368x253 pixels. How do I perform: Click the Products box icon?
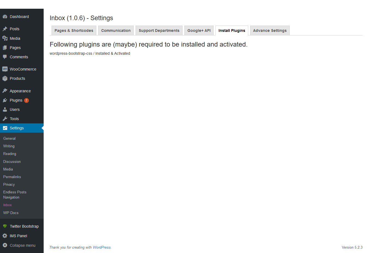(x=5, y=78)
